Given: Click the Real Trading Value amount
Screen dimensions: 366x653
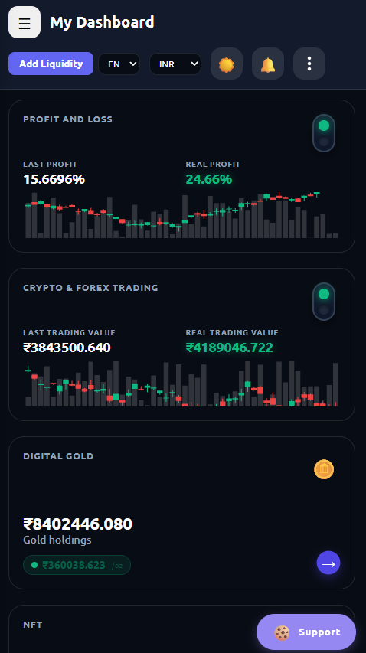Looking at the screenshot, I should click(x=230, y=348).
